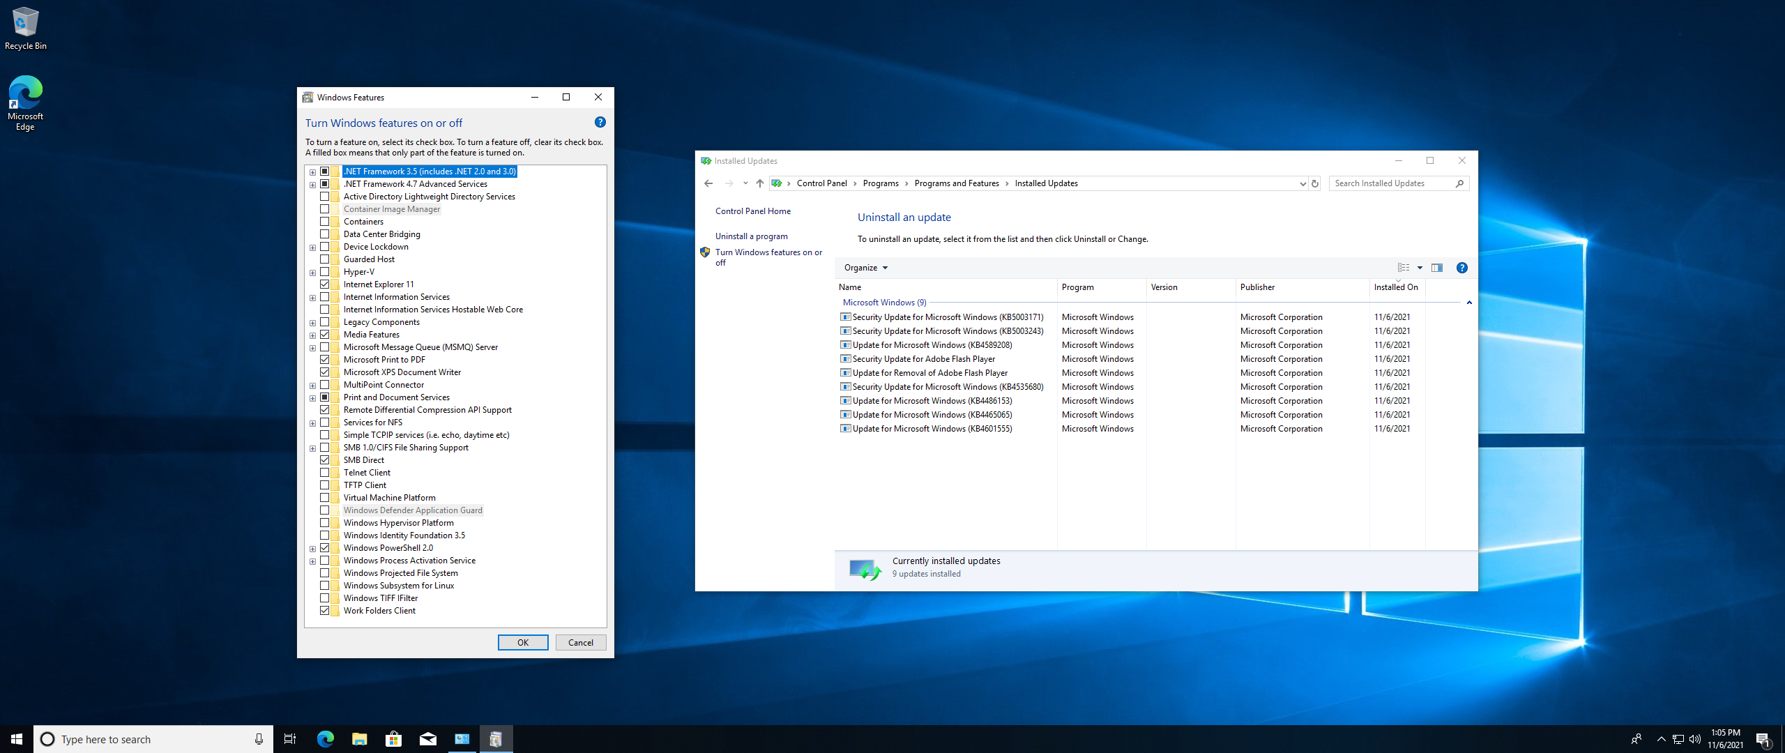The height and width of the screenshot is (753, 1785).
Task: Click OK in Windows Features
Action: [523, 643]
